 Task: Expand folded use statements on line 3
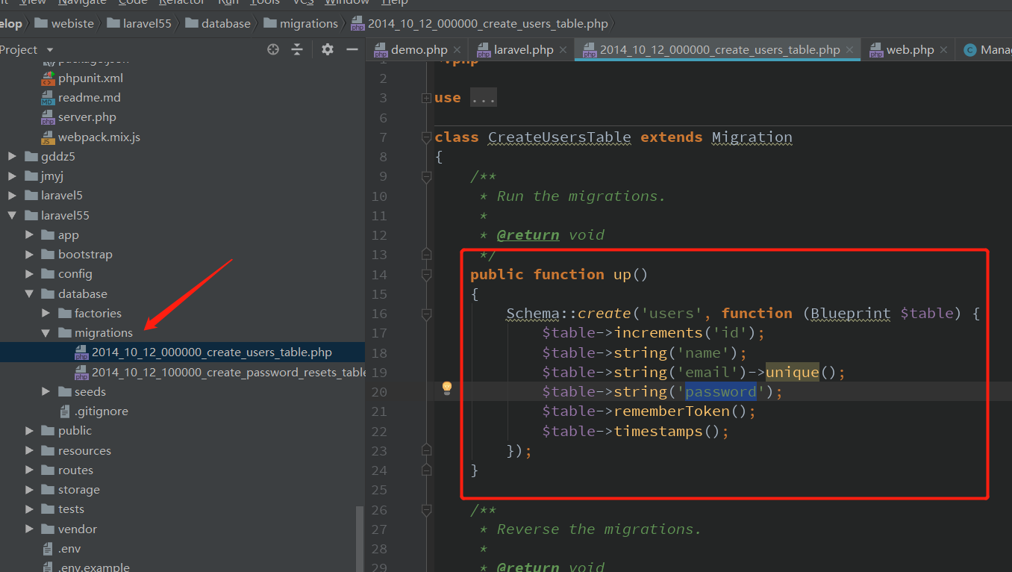pos(426,98)
